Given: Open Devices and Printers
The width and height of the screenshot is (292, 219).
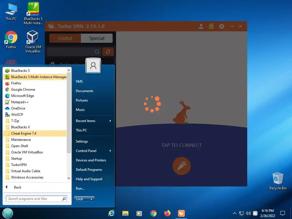Looking at the screenshot, I should (x=93, y=160).
